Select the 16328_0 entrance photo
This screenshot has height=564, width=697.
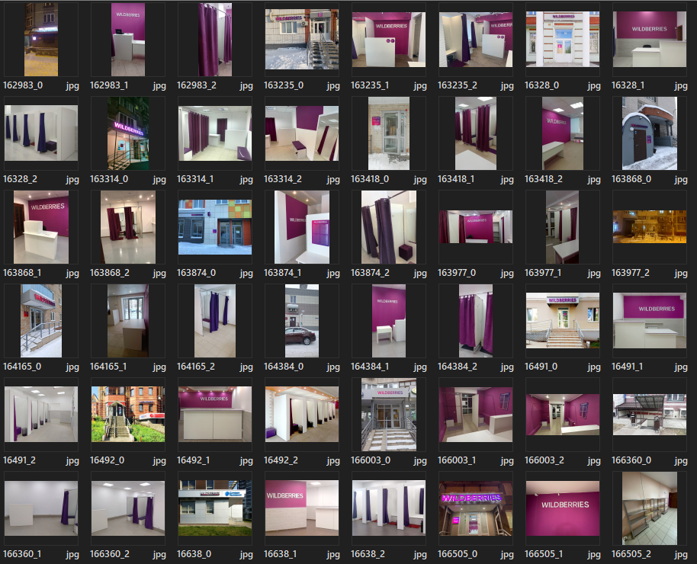[563, 40]
